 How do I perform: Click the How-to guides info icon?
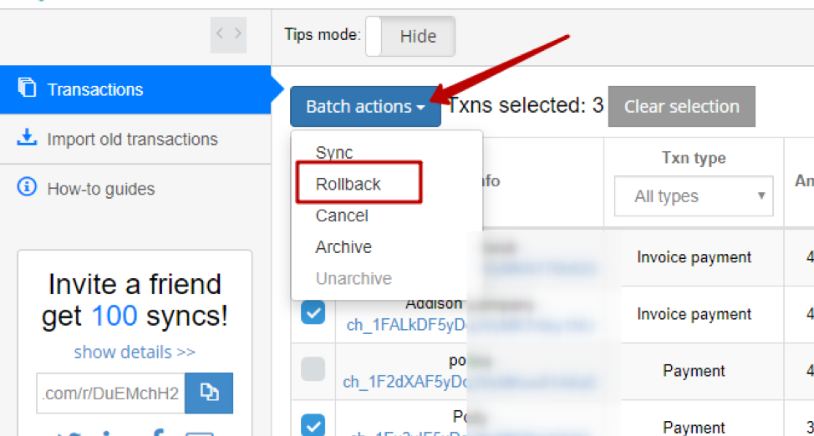(27, 186)
